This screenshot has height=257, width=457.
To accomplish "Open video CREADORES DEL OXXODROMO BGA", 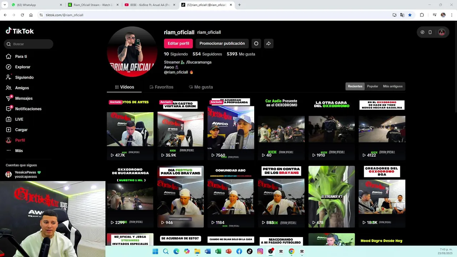I will [382, 197].
